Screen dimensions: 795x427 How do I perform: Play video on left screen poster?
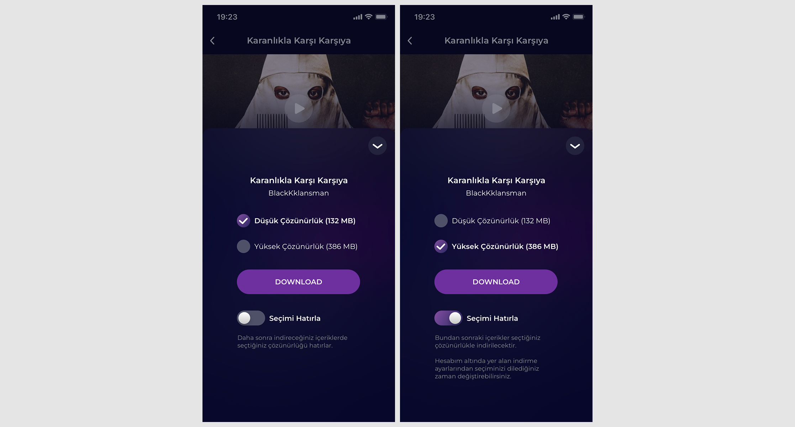pos(299,108)
